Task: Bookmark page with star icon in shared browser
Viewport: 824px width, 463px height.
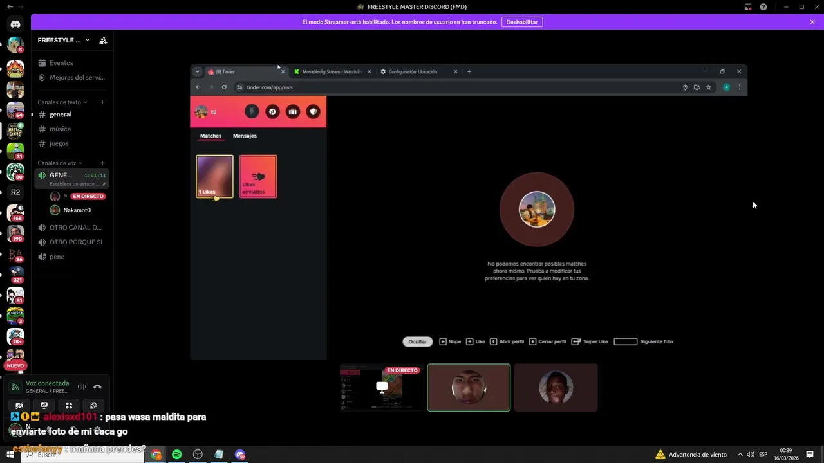Action: pyautogui.click(x=708, y=87)
